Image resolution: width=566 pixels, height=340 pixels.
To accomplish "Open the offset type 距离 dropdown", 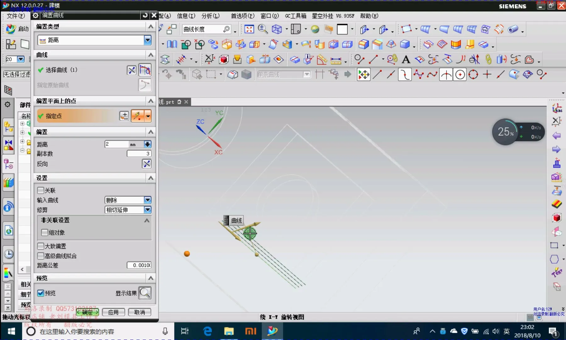I will point(147,40).
